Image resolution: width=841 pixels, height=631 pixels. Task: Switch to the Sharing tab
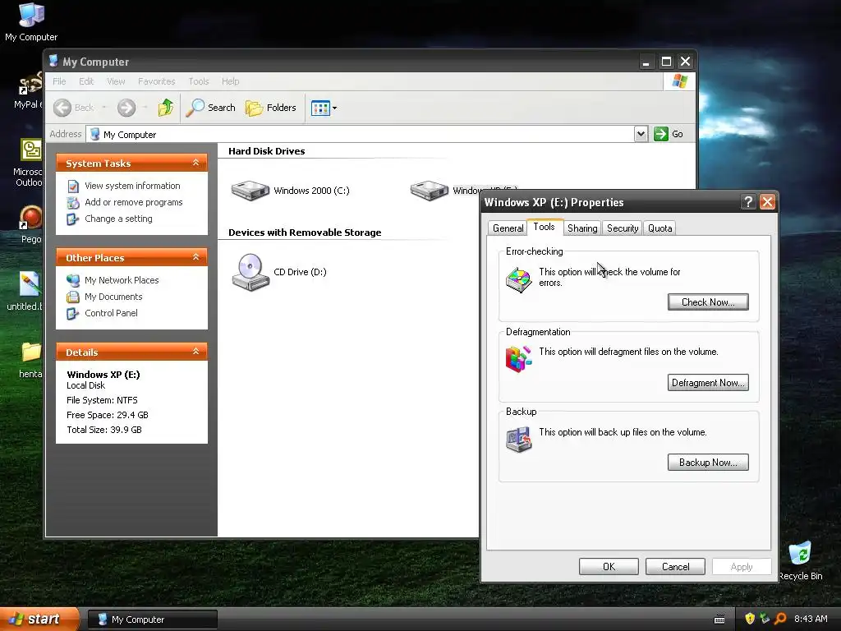point(582,228)
